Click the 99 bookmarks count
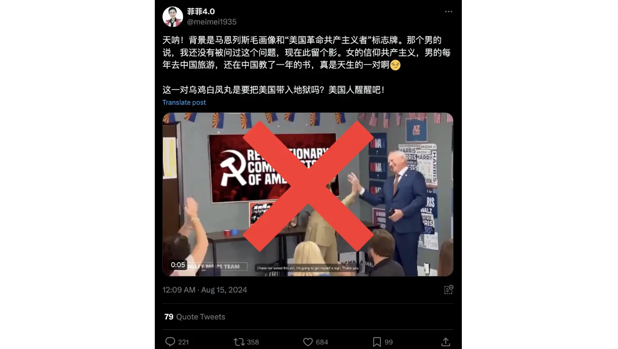The width and height of the screenshot is (618, 349). (x=389, y=342)
